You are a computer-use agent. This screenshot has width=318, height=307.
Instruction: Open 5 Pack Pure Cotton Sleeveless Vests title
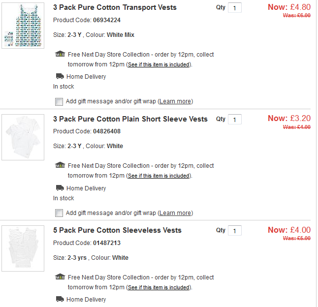coord(117,230)
